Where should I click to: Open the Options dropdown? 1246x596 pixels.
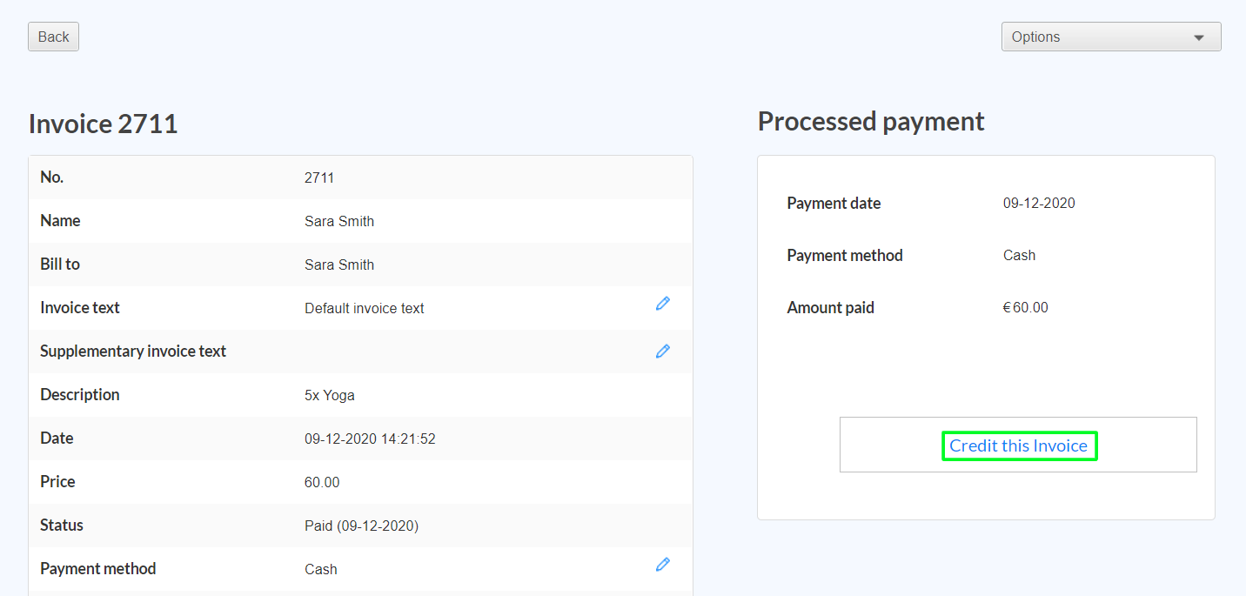click(x=1111, y=37)
